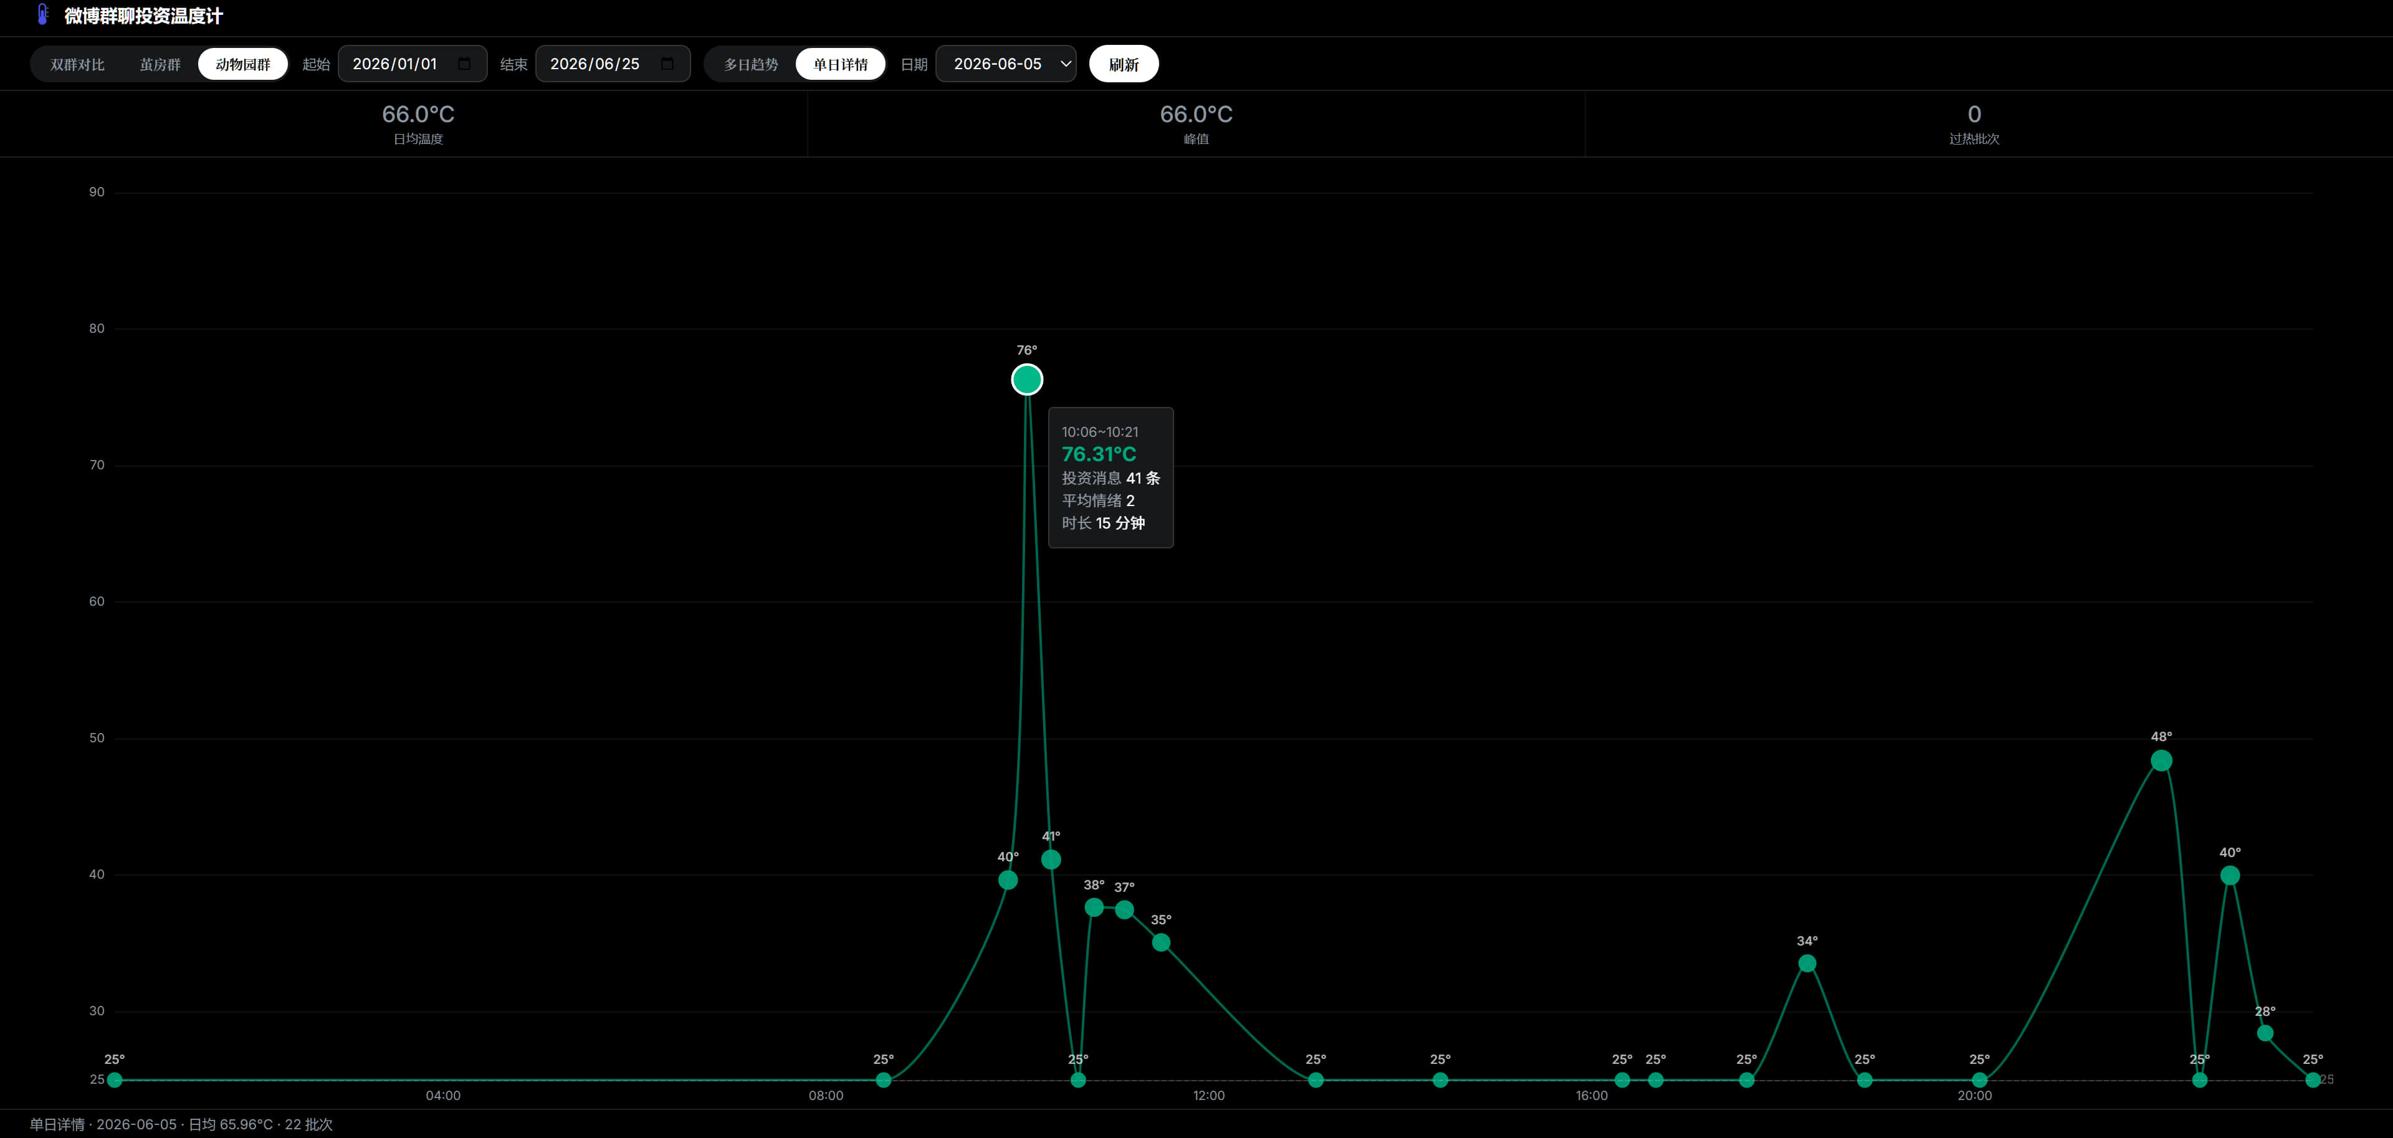The image size is (2393, 1138).
Task: Switch to 多日趋势 view
Action: tap(750, 64)
